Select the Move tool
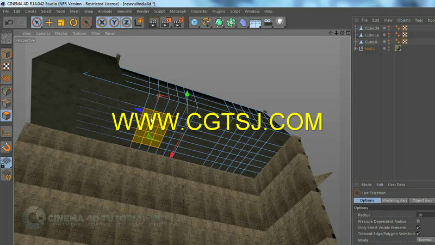The width and height of the screenshot is (435, 245). coord(49,22)
